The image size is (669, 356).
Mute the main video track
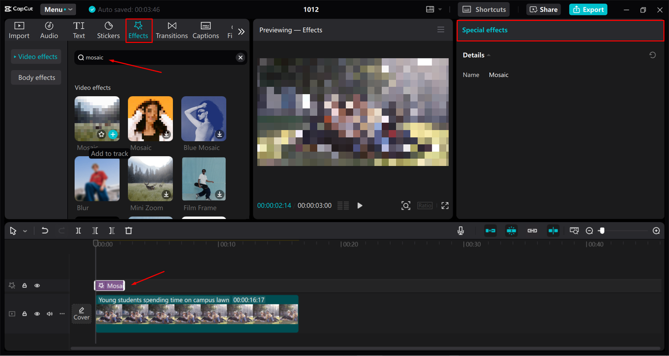[x=50, y=314]
